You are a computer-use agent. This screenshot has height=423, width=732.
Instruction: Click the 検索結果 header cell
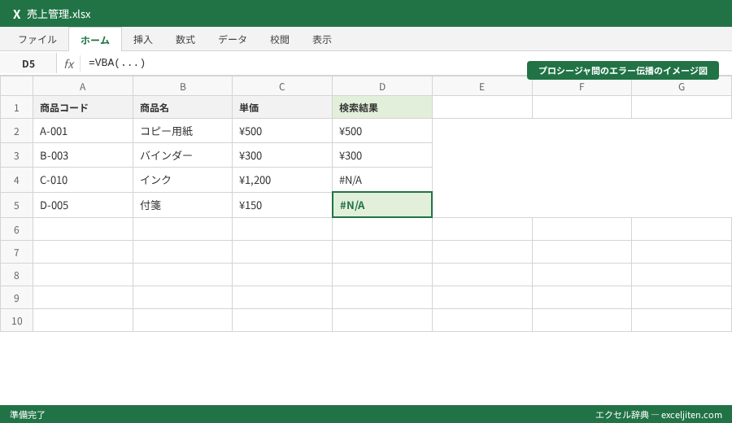click(x=382, y=107)
